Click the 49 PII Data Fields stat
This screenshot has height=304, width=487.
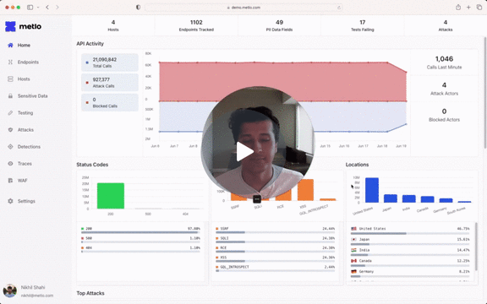(x=279, y=25)
